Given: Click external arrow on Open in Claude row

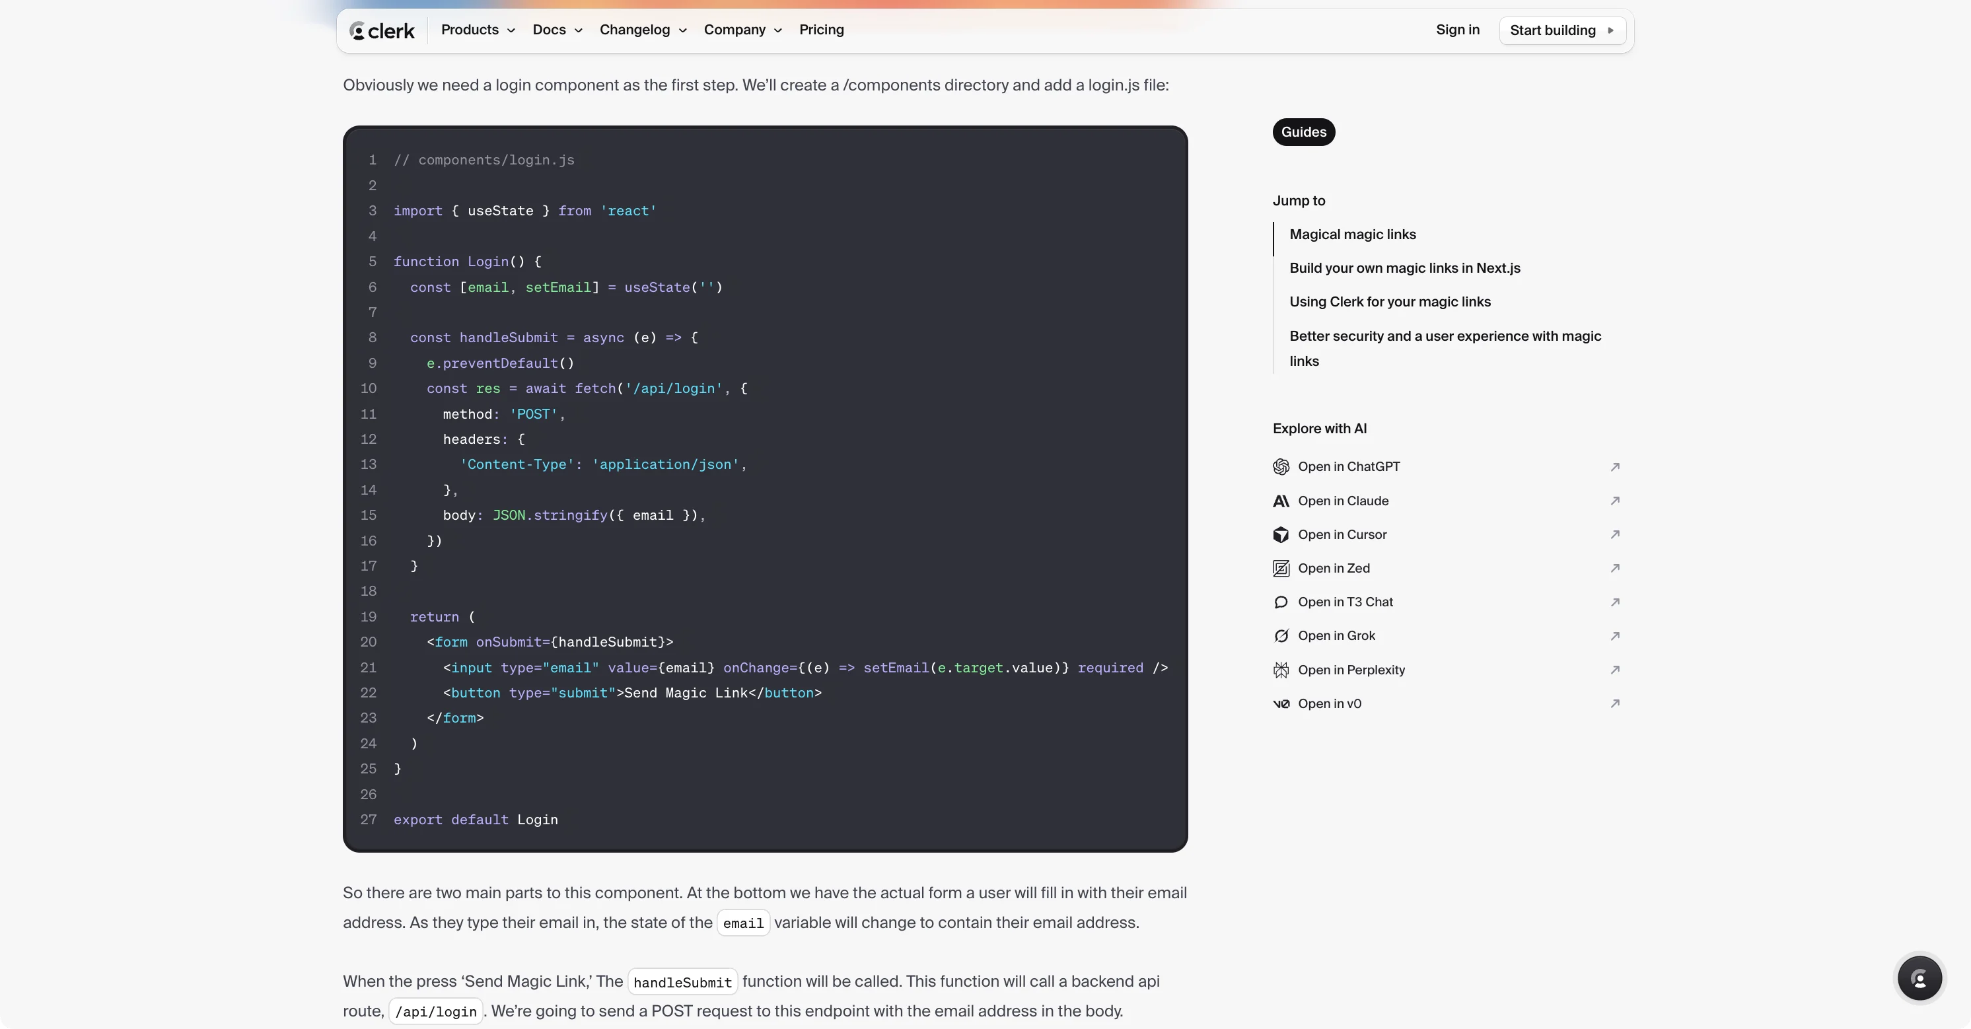Looking at the screenshot, I should [1614, 501].
